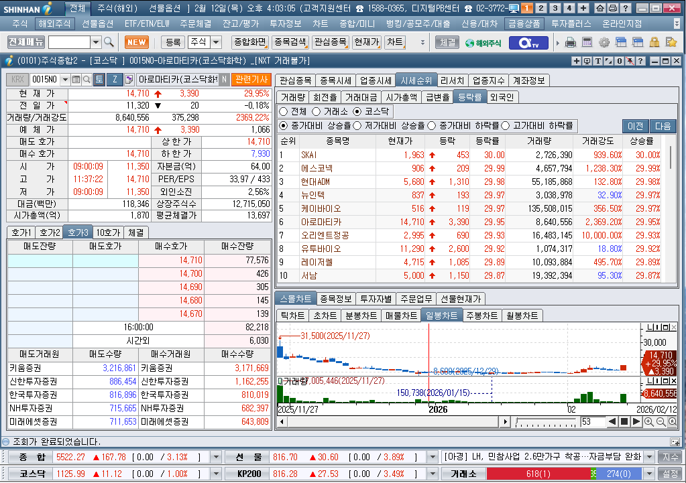Switch to the 10호가 tab

(108, 232)
